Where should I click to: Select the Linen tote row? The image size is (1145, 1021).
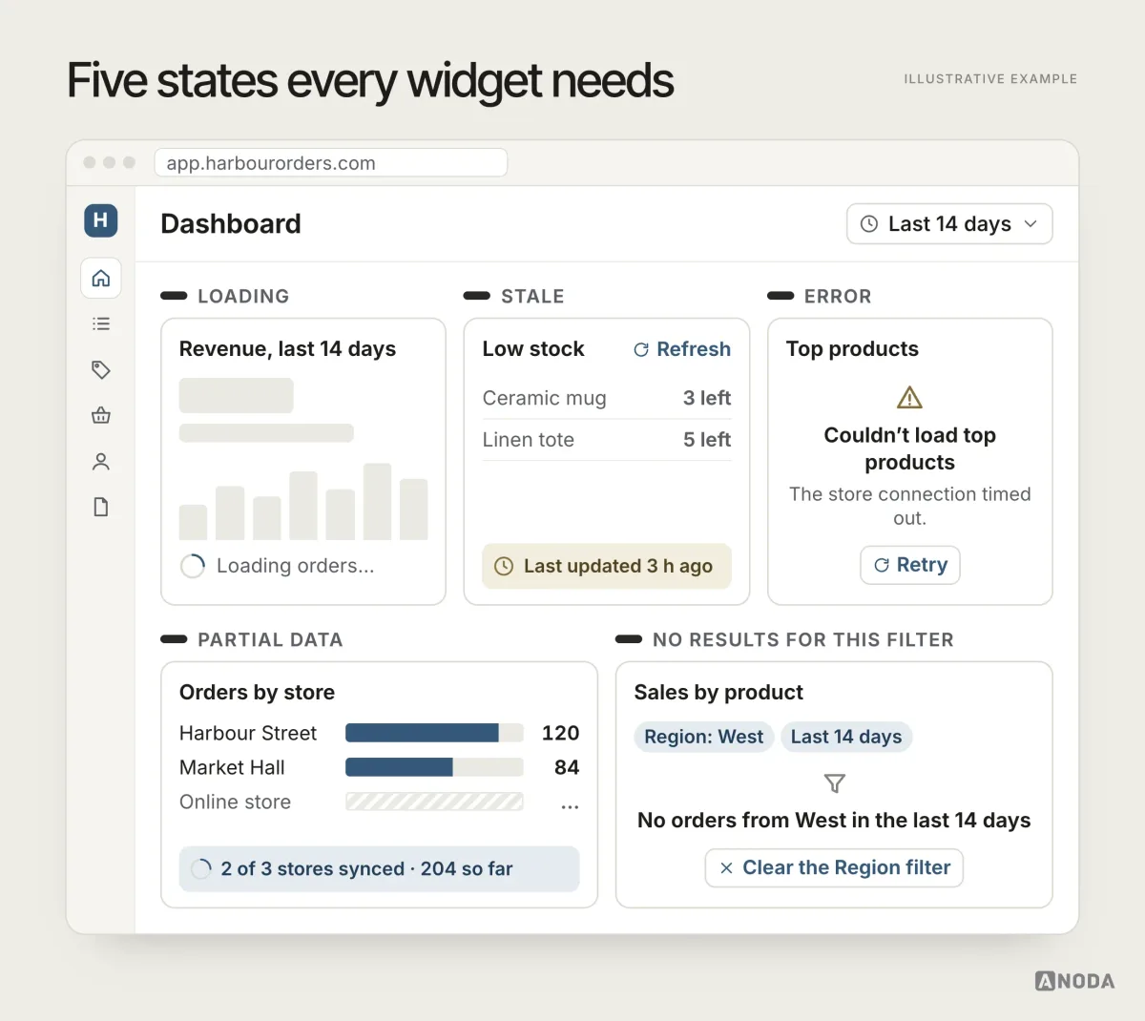607,440
